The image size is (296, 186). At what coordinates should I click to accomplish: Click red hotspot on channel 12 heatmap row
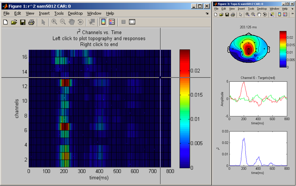(x=65, y=83)
